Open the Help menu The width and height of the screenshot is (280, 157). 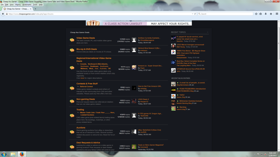point(41,5)
